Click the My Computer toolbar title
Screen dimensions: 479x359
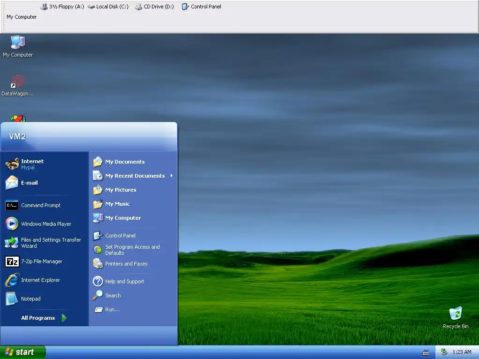pyautogui.click(x=22, y=17)
